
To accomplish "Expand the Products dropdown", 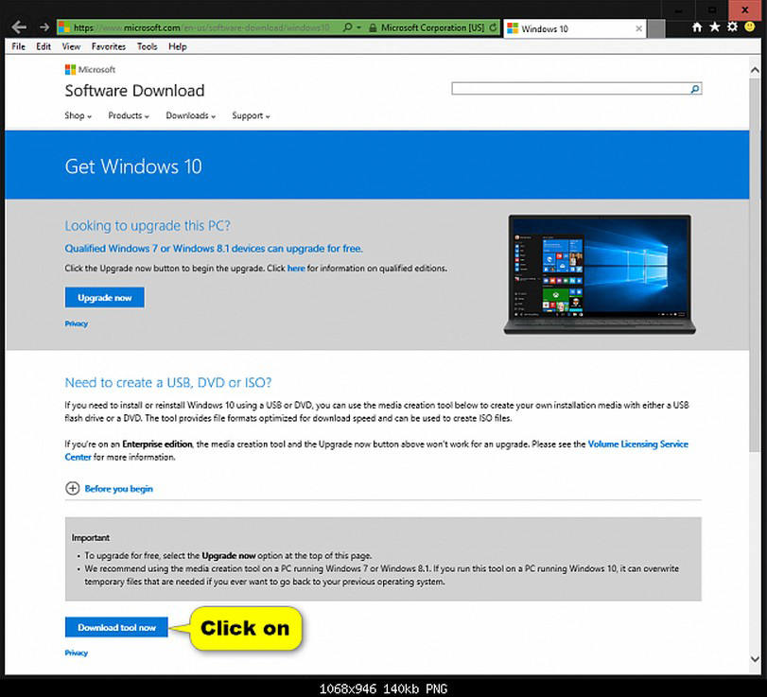I will click(129, 116).
